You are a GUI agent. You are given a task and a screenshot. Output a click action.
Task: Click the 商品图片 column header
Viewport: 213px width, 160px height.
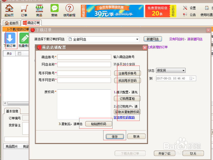point(12,146)
